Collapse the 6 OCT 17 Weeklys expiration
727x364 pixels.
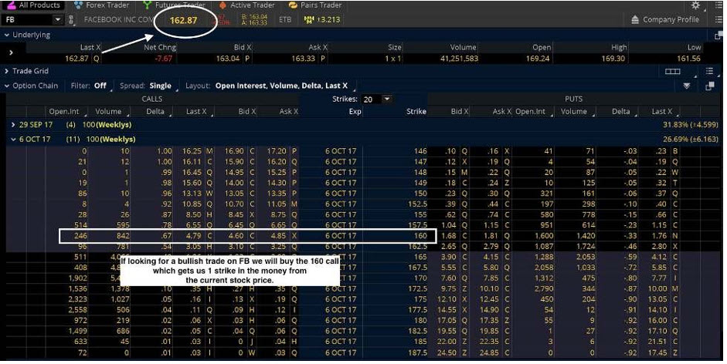pyautogui.click(x=13, y=139)
